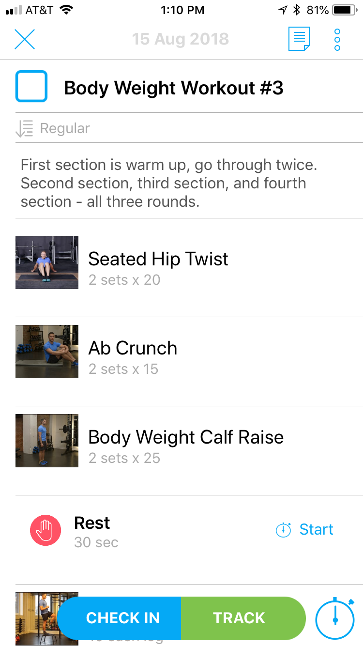Open Ab Crunch exercise thumbnail

(47, 352)
